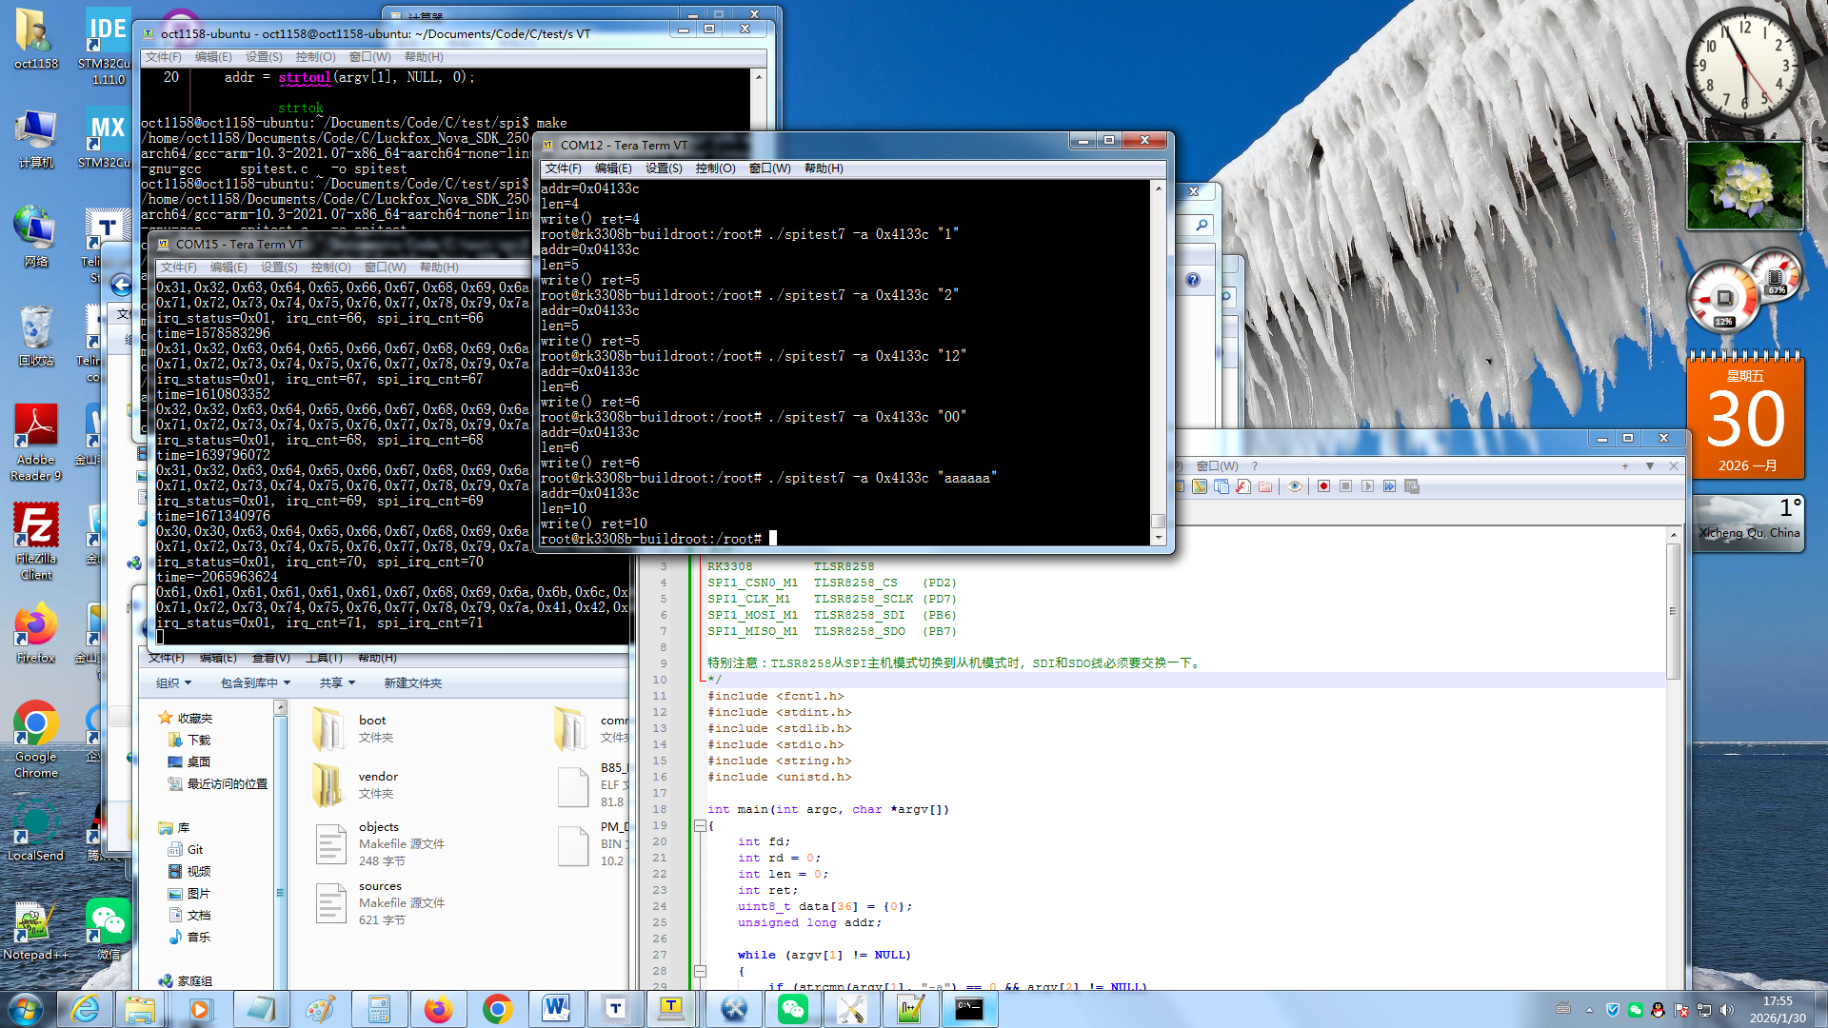
Task: Click the 新建文件夹 button
Action: (412, 683)
